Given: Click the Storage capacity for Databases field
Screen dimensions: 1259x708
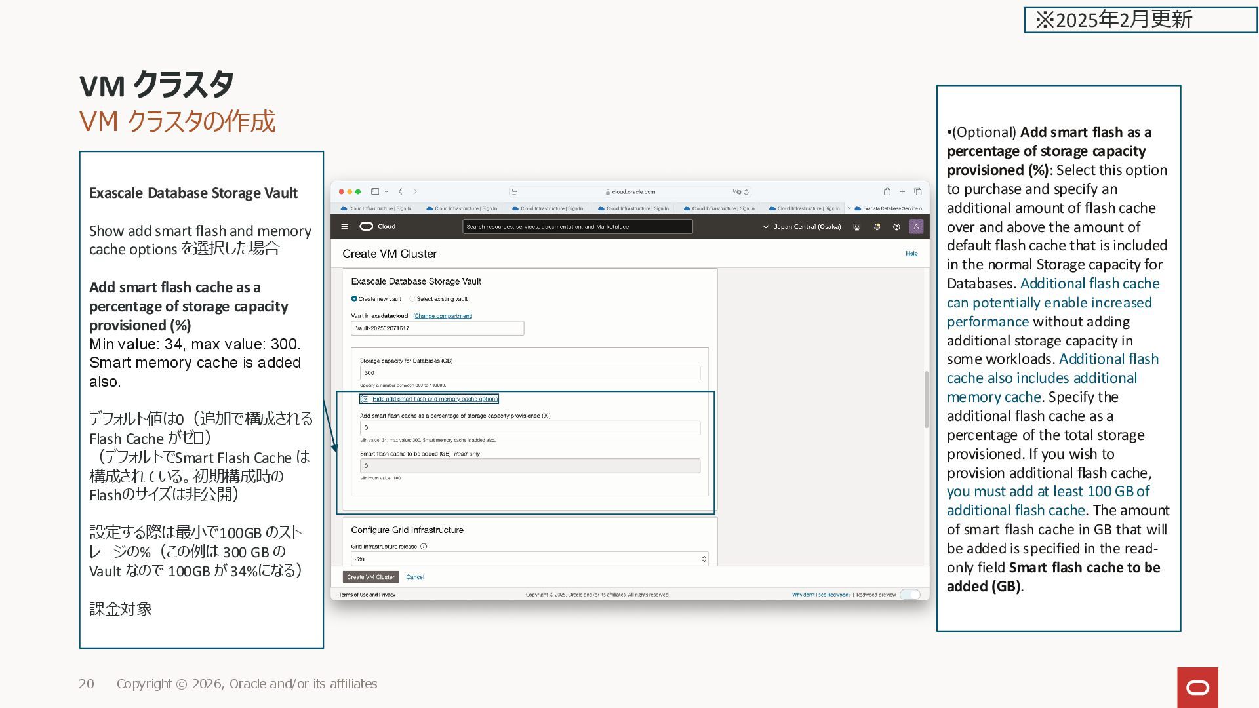Looking at the screenshot, I should (529, 373).
